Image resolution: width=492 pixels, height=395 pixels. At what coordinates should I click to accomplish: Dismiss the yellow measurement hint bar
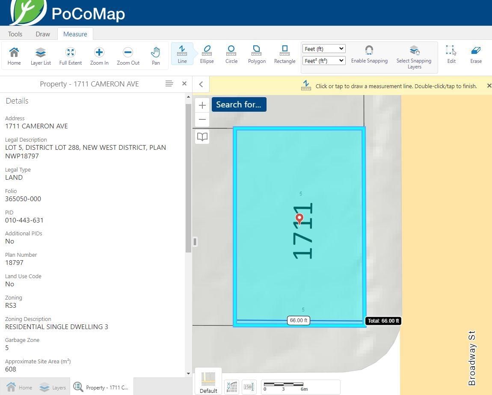[489, 86]
